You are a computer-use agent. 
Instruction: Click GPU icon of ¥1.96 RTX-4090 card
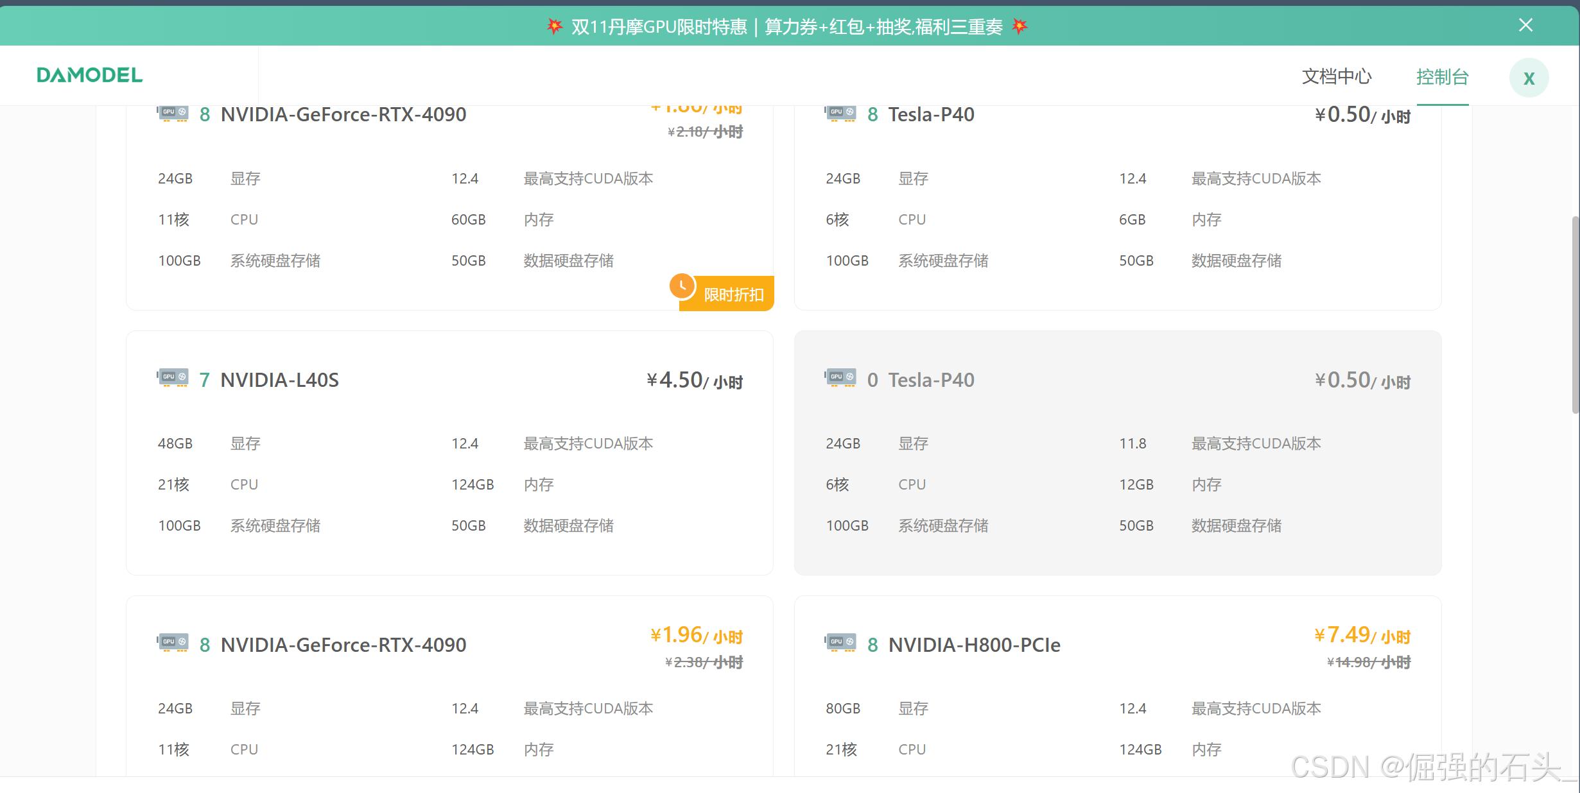tap(173, 642)
